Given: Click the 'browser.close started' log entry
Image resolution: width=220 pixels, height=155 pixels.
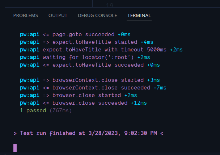Looking at the screenshot, I should (79, 95).
